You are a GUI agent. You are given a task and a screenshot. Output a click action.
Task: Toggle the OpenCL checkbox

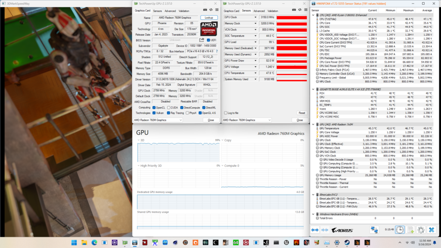click(x=154, y=108)
